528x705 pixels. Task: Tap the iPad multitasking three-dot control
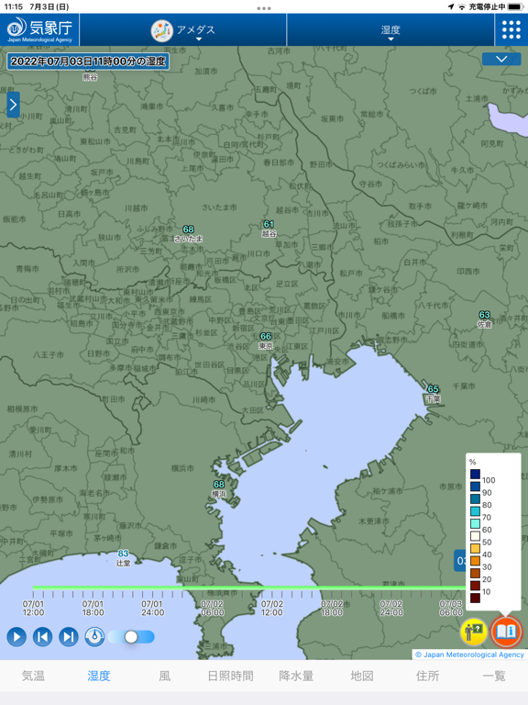[x=264, y=8]
